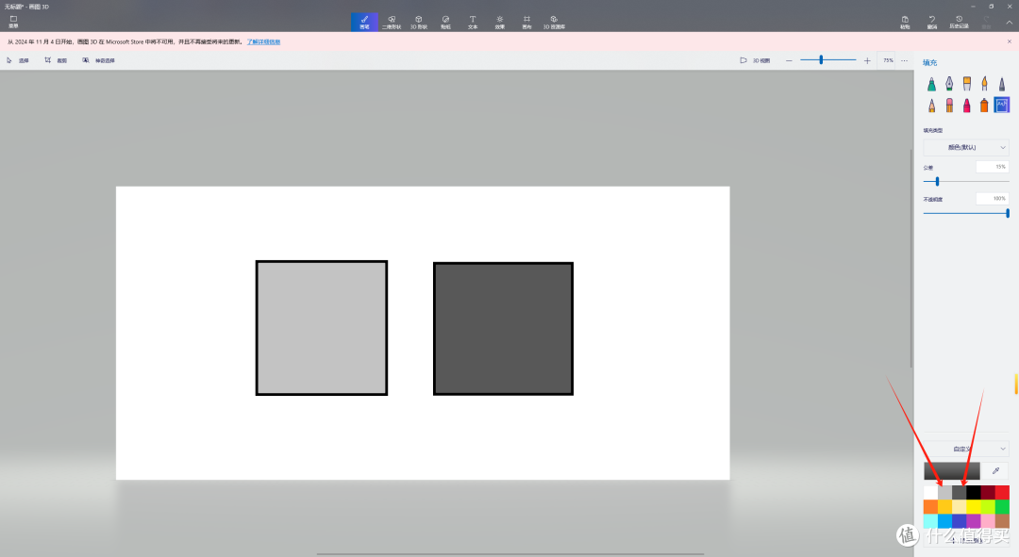This screenshot has width=1019, height=557.
Task: Pick the indigo blue color swatch
Action: (x=960, y=520)
